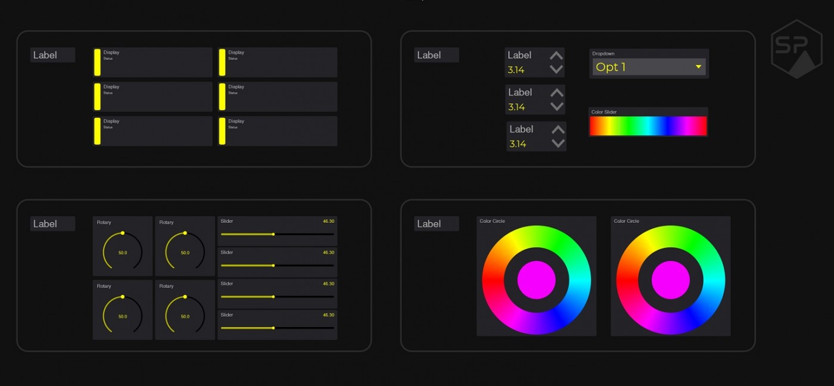Click the 3.14 value in the middle stepper

pos(516,107)
